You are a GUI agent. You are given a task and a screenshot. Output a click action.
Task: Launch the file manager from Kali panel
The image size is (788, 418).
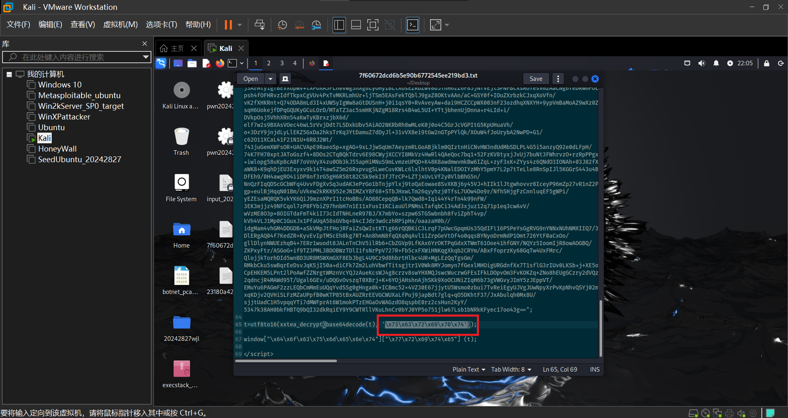point(192,63)
